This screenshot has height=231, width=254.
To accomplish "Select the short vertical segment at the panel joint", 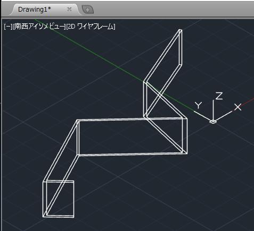I will 145,99.
